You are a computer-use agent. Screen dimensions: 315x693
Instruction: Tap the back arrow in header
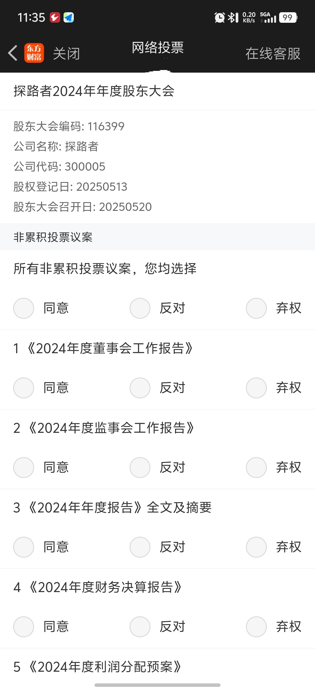(13, 53)
